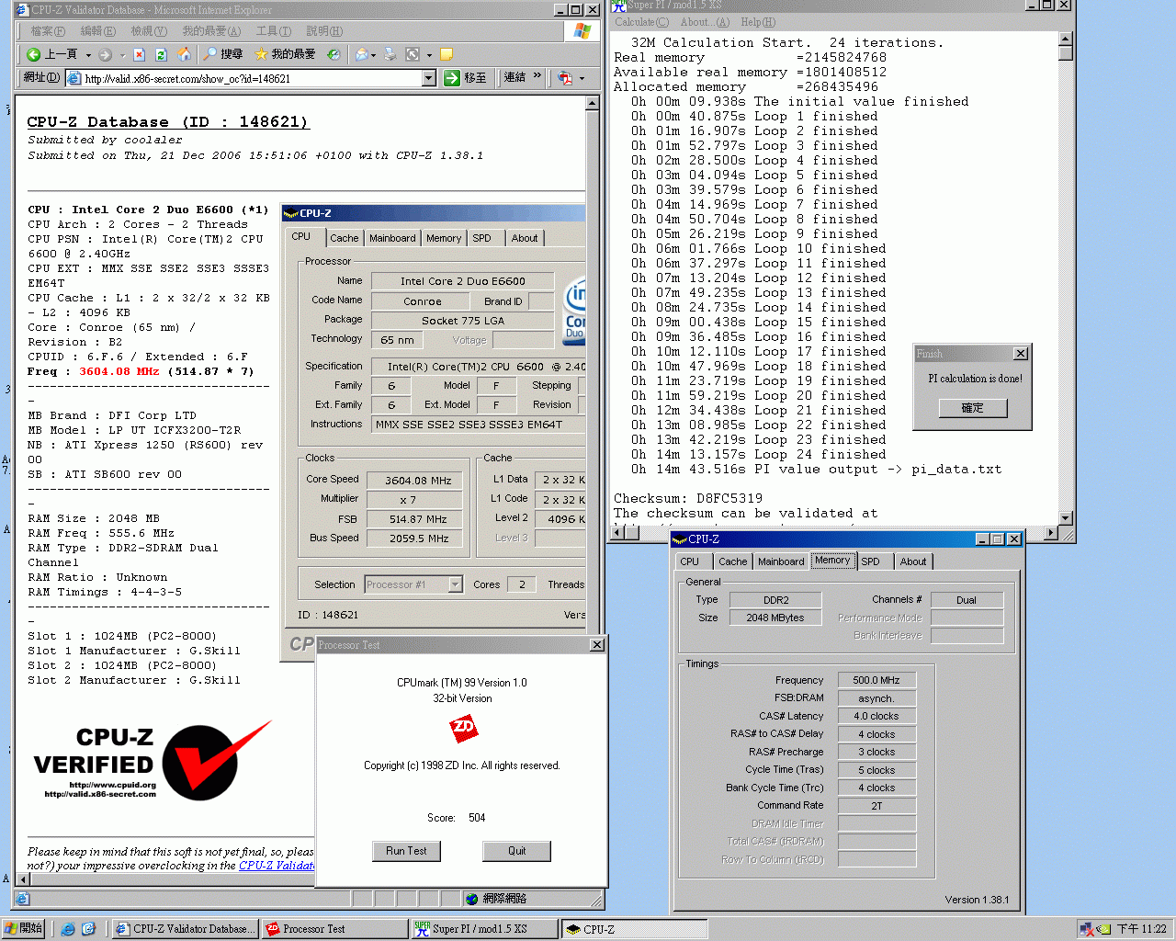Close the Processor Test window

[597, 645]
